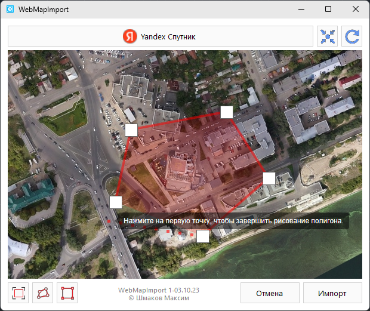
Task: Click the WebMapImport 1-03.10.23 version label
Action: (x=159, y=290)
